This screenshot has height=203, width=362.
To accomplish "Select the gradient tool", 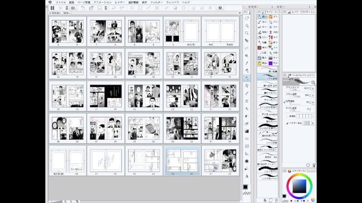I will (247, 131).
